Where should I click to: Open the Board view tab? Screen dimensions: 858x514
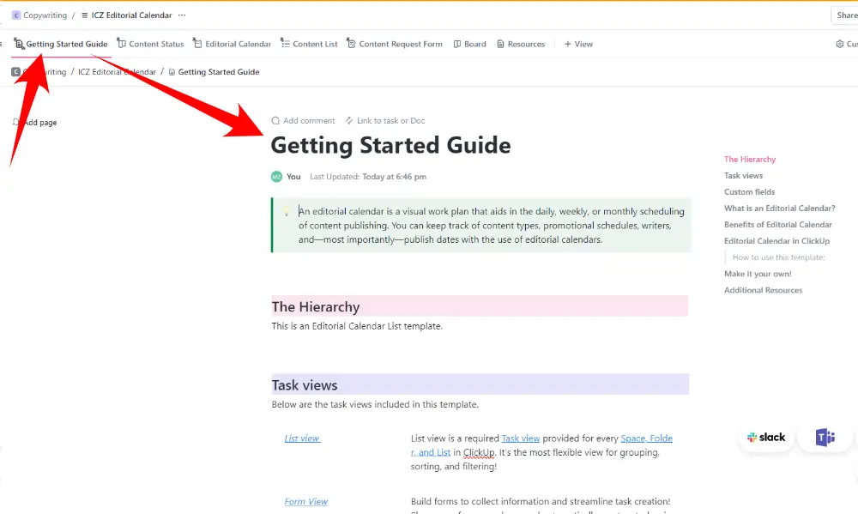pyautogui.click(x=469, y=44)
